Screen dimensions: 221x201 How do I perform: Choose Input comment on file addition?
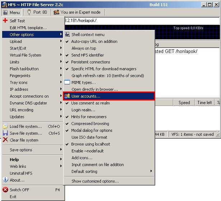(x=109, y=165)
